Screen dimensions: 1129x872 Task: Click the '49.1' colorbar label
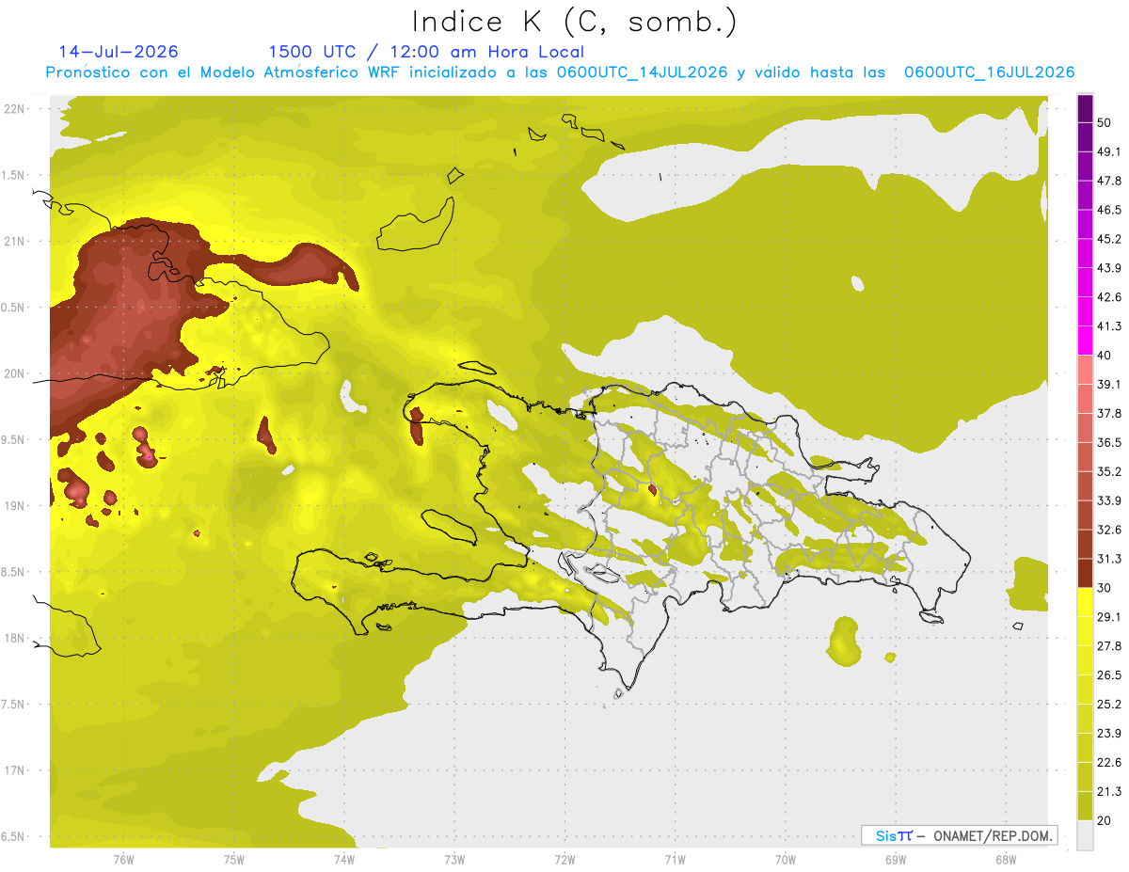pyautogui.click(x=1109, y=151)
